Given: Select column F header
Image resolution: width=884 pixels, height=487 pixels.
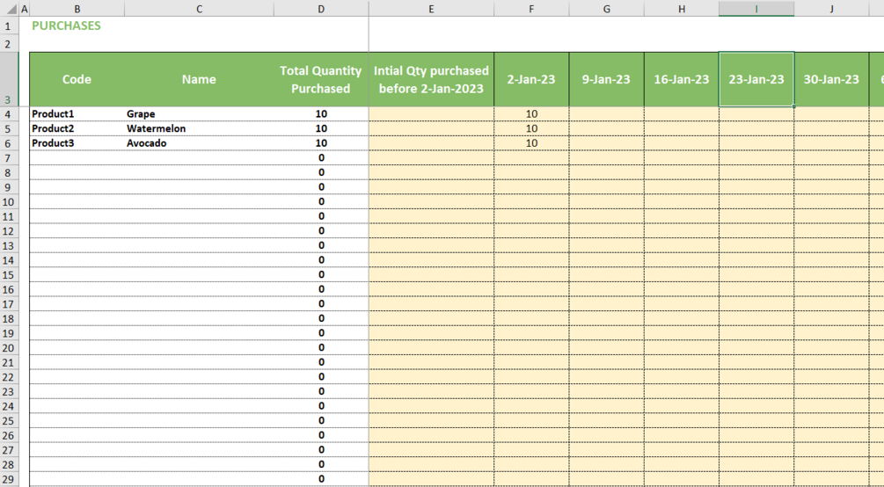Looking at the screenshot, I should (x=531, y=9).
